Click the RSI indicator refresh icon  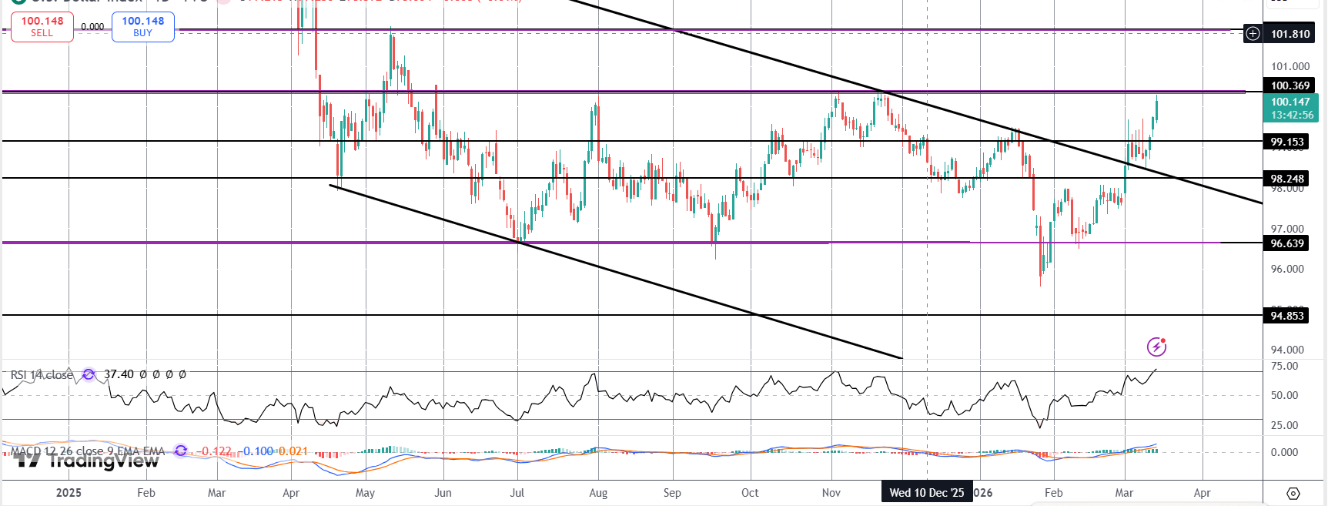coord(89,374)
